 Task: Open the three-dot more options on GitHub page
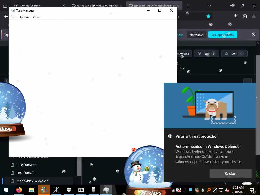247,81
